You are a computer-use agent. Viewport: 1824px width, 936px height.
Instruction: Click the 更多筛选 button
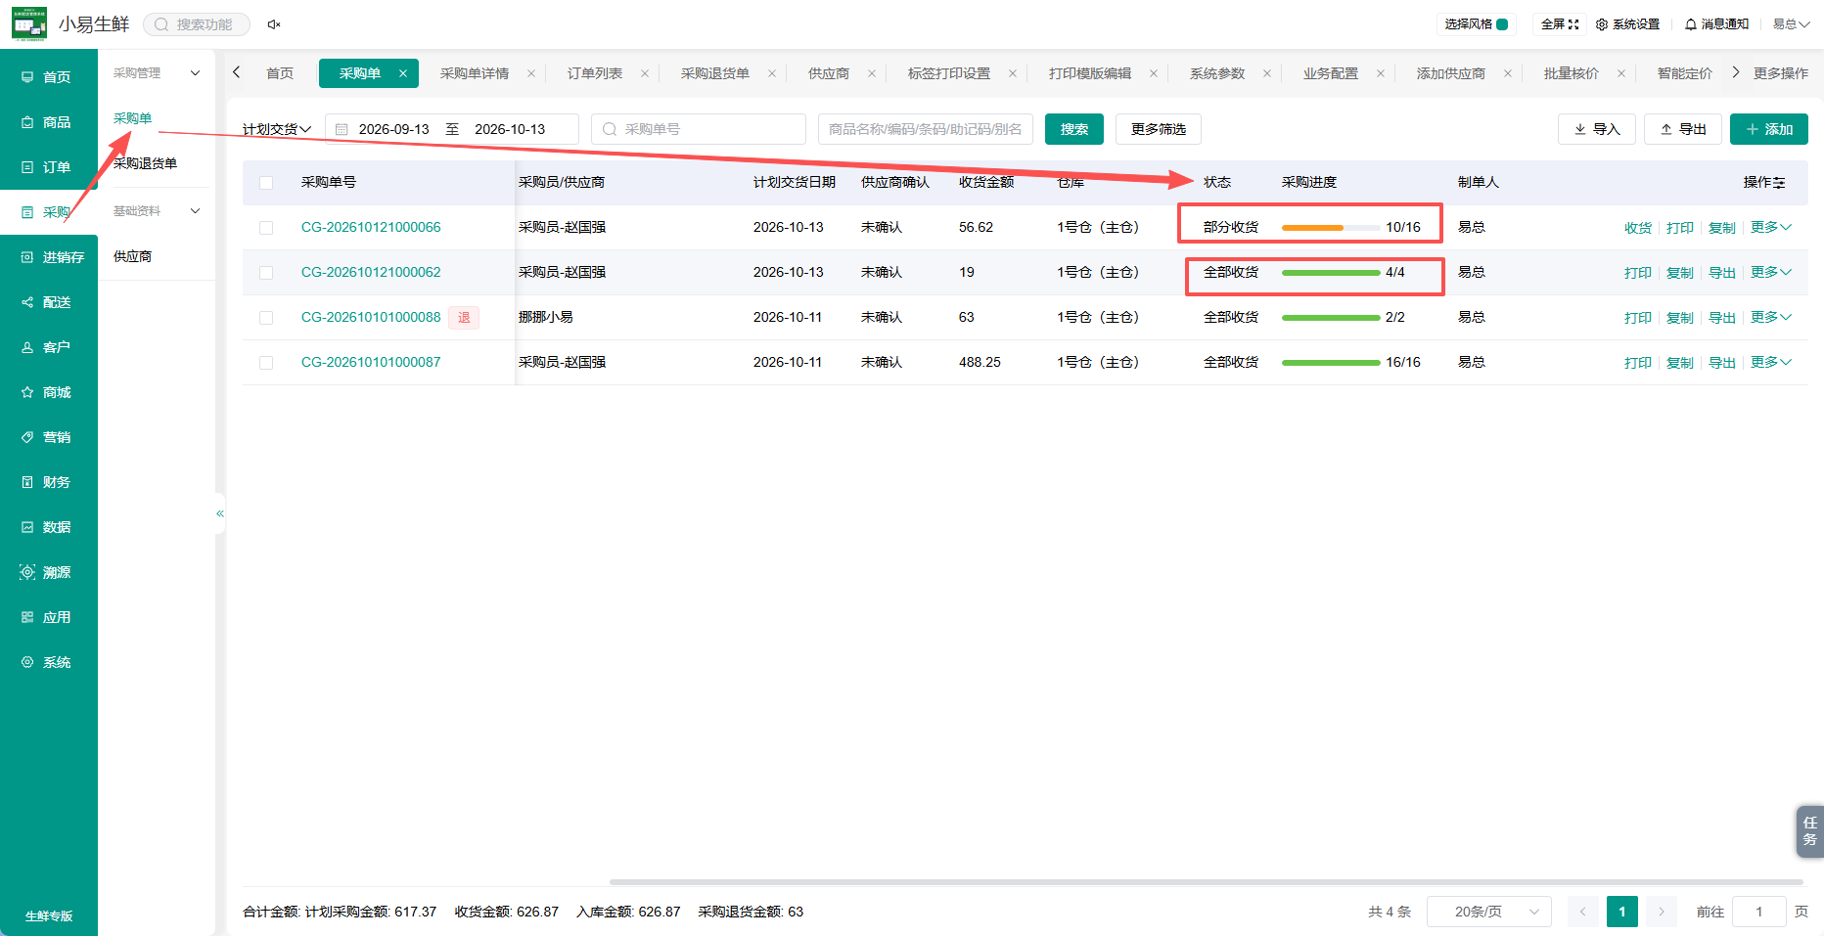click(x=1159, y=129)
